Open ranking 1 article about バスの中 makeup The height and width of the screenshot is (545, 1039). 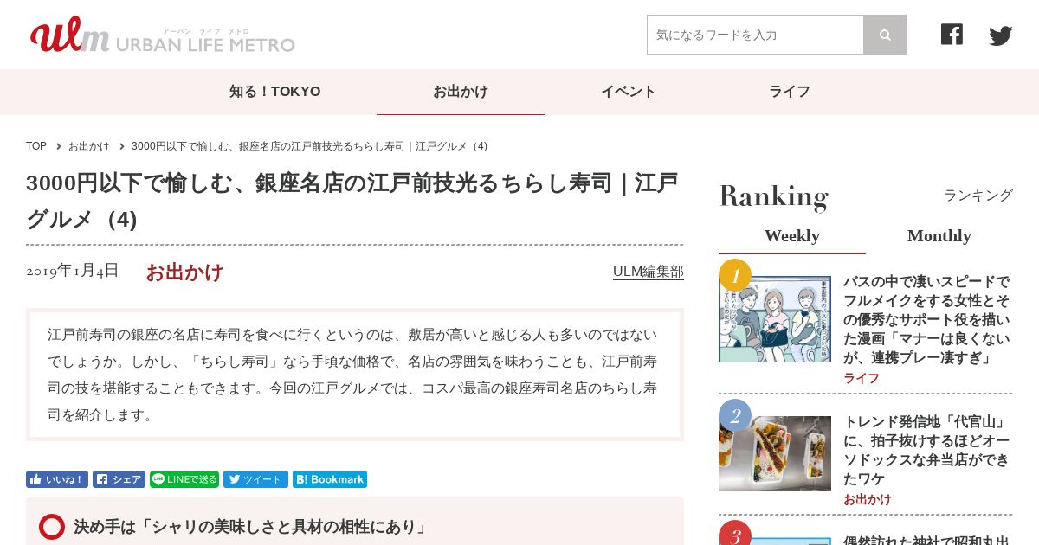pos(927,319)
